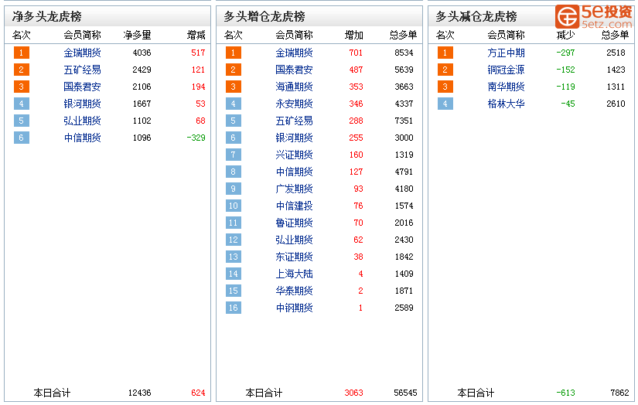Click the rank 1 badge beside 方正中期

445,53
